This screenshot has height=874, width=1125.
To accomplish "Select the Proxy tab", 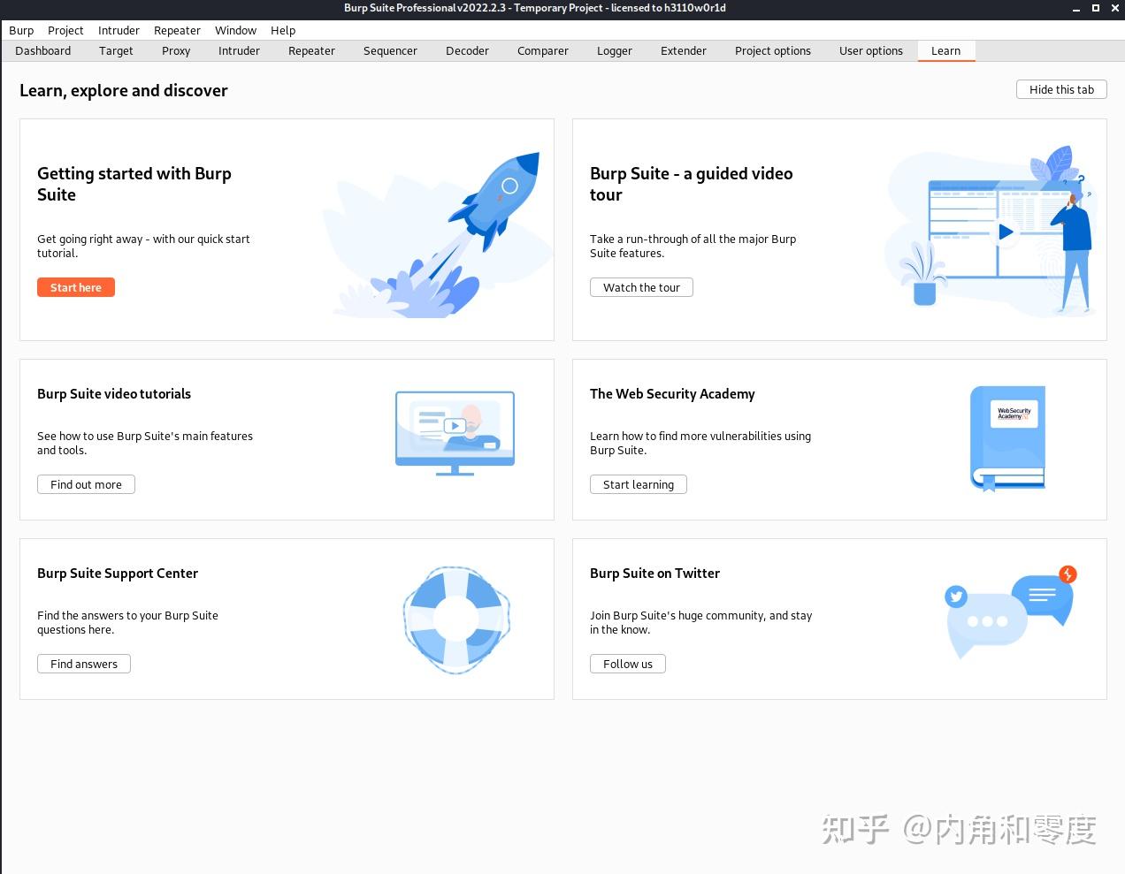I will pyautogui.click(x=175, y=50).
